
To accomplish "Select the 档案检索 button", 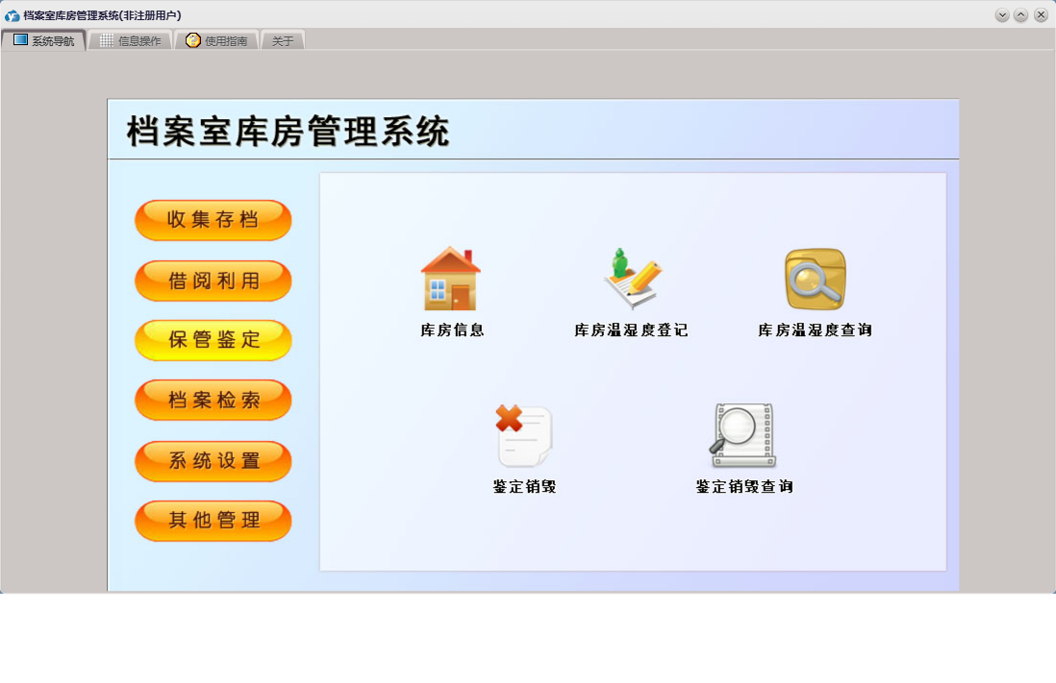I will 213,401.
